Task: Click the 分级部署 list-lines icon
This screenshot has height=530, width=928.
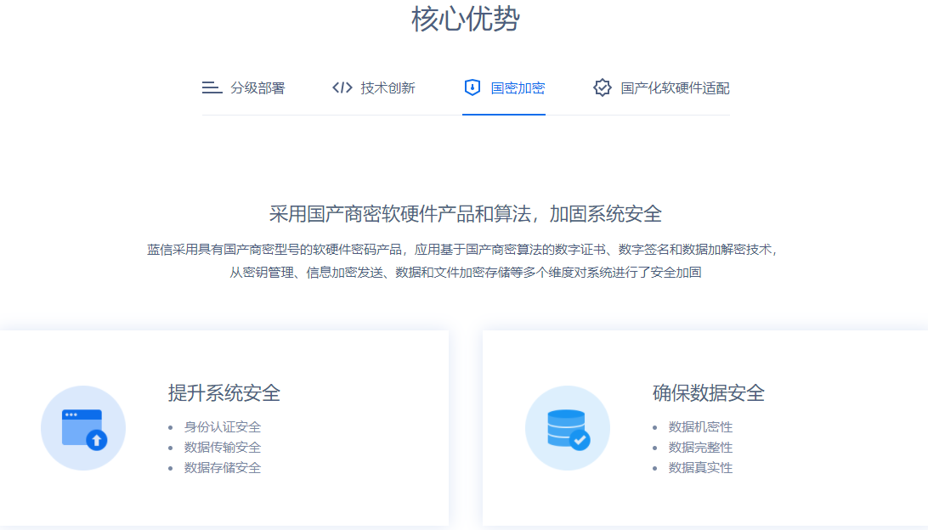Action: coord(212,87)
